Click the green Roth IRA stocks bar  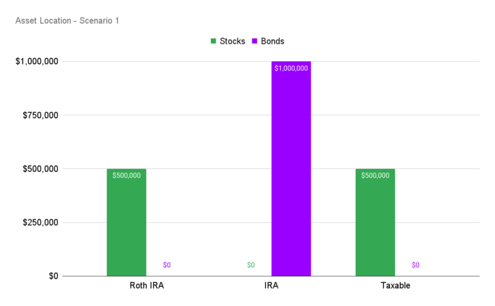coord(126,225)
